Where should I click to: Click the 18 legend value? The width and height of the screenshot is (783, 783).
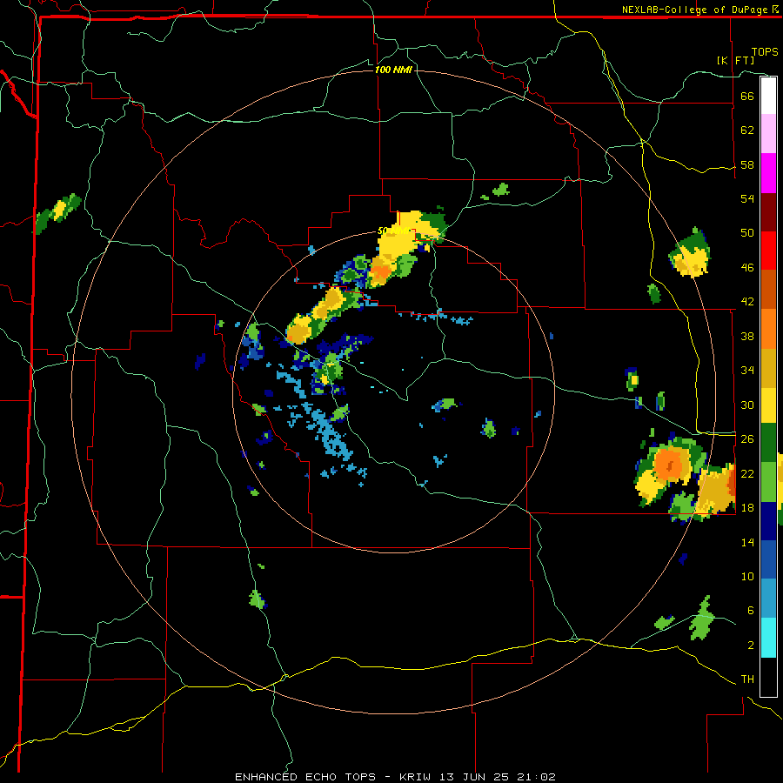point(747,508)
